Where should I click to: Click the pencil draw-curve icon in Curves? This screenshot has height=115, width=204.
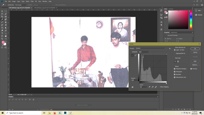pos(136,55)
